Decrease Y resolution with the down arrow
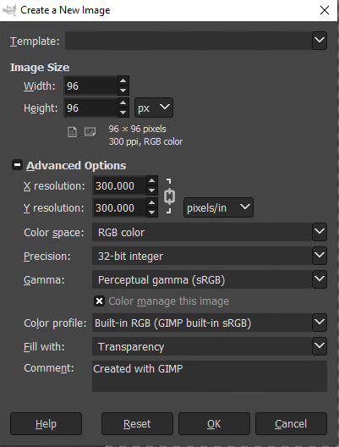339x447 pixels. 152,212
